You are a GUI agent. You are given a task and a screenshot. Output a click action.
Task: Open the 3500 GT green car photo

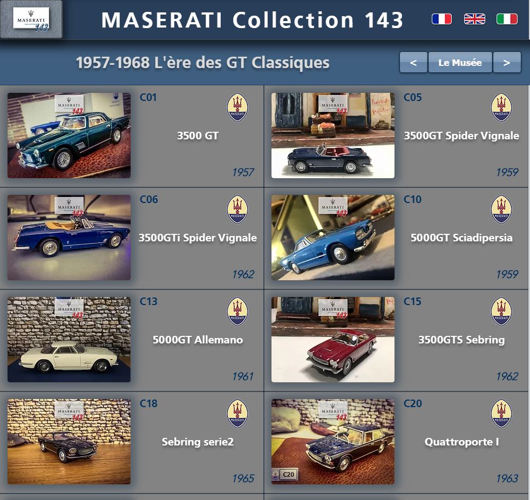(x=69, y=135)
